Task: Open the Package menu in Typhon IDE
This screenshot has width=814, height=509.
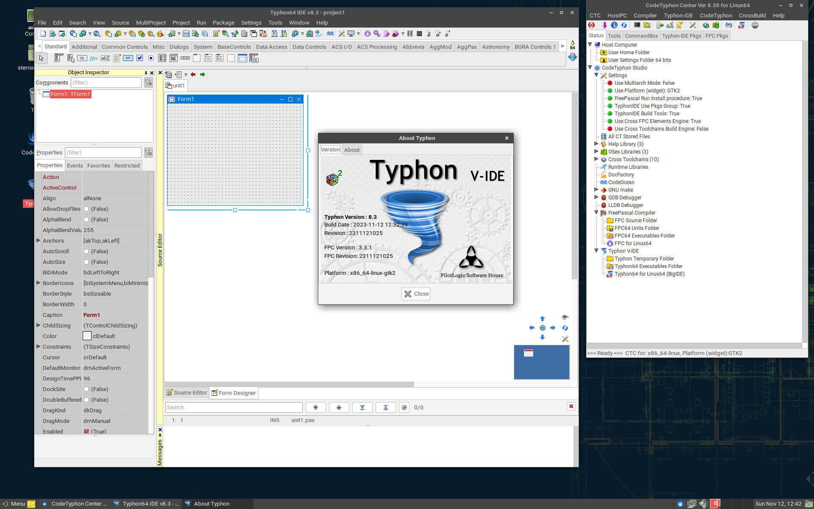Action: tap(223, 23)
